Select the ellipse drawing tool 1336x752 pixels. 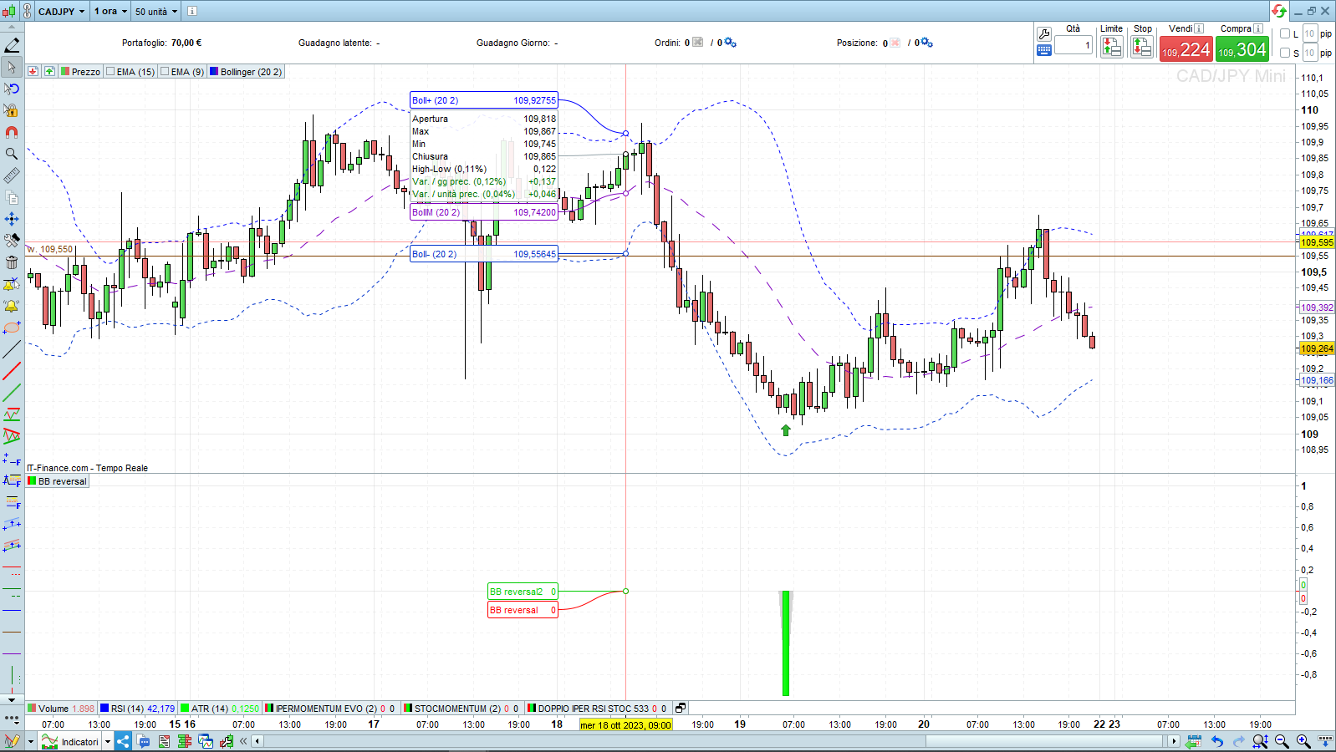pos(12,328)
